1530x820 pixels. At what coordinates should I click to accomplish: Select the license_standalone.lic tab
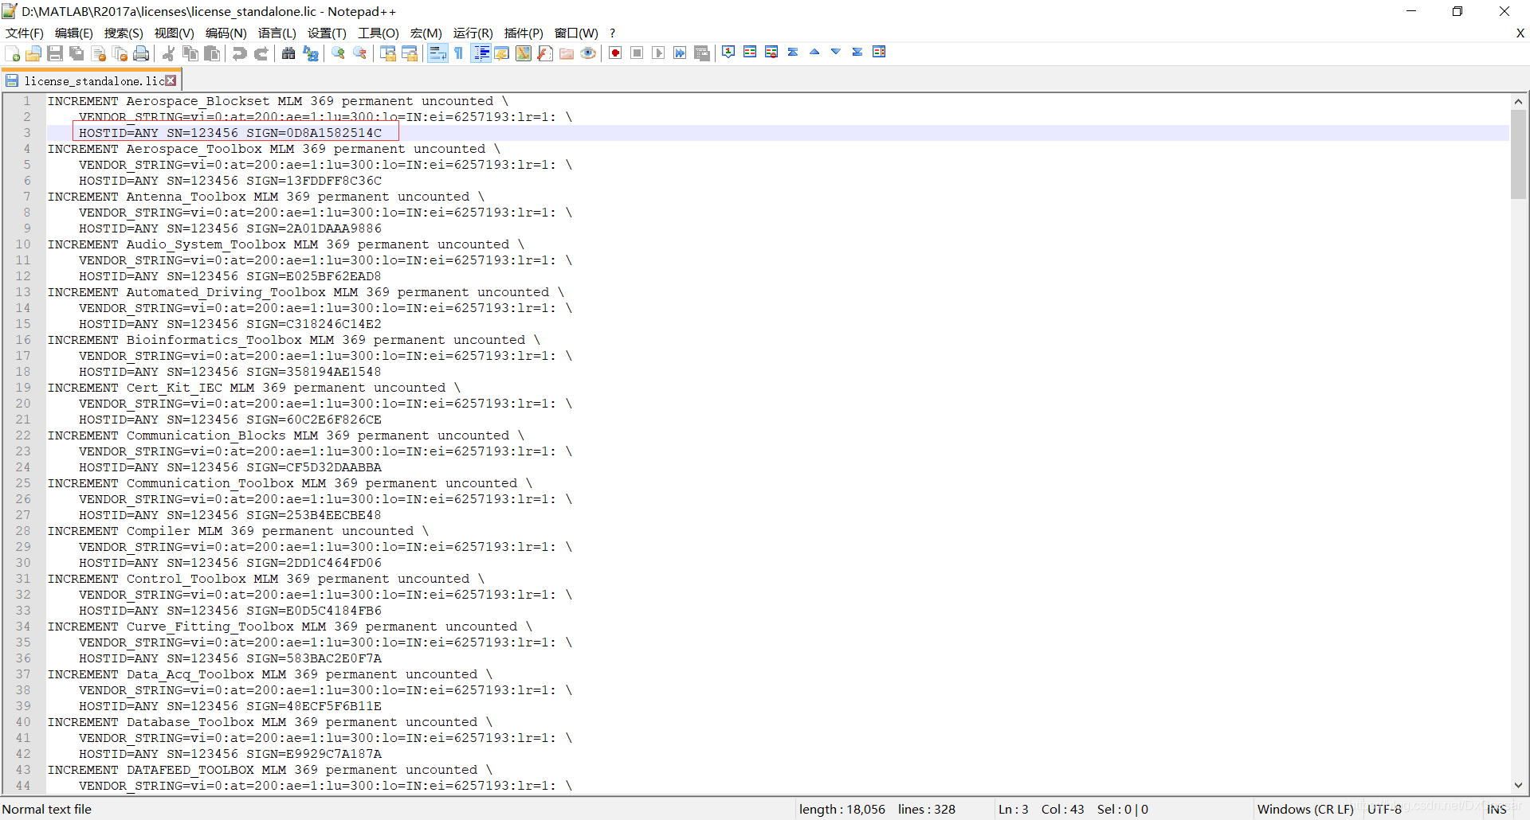tap(92, 80)
